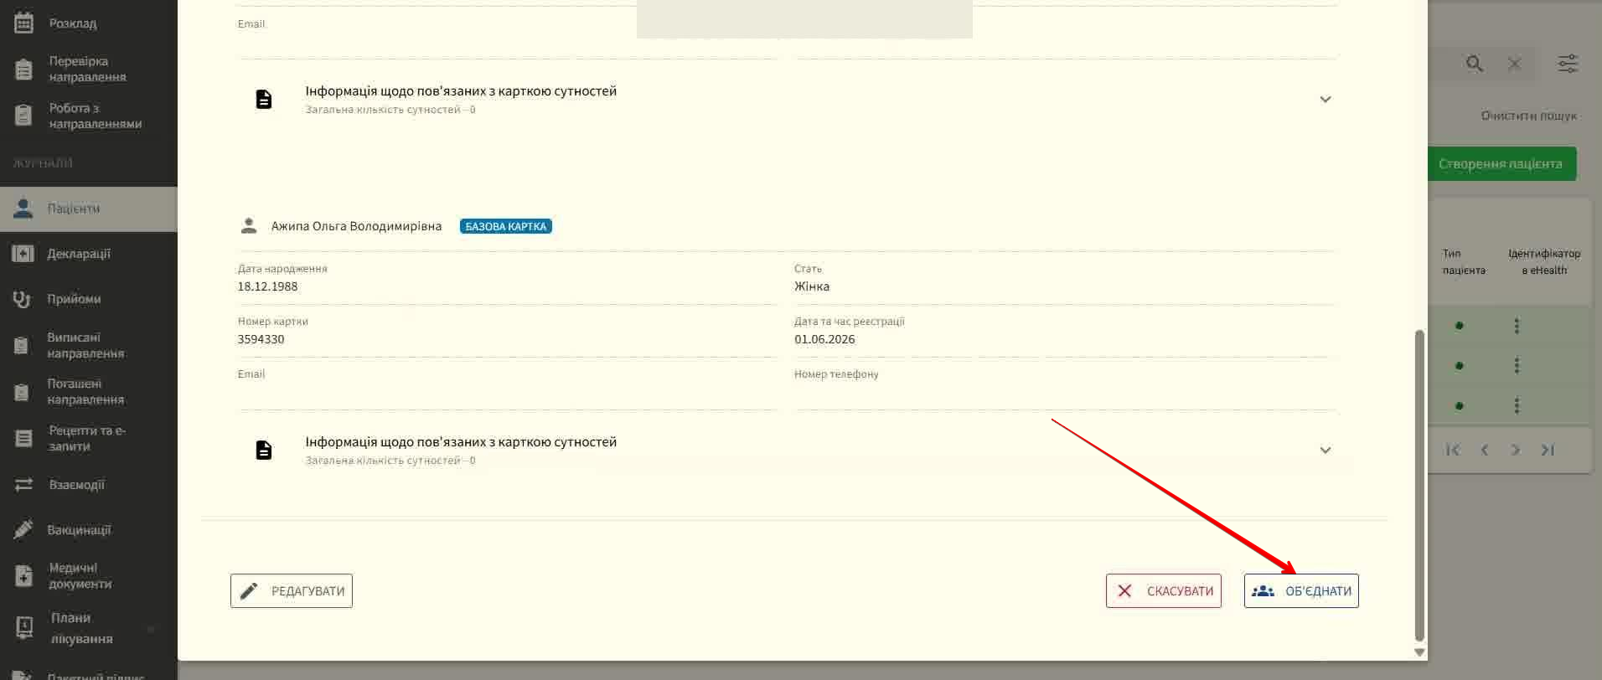The image size is (1602, 680).
Task: Click the БАЗОВА КАРТКА badge
Action: tap(505, 226)
